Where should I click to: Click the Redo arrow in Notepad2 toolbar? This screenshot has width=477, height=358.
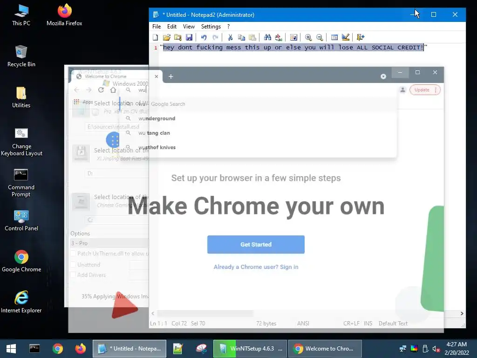(x=215, y=37)
